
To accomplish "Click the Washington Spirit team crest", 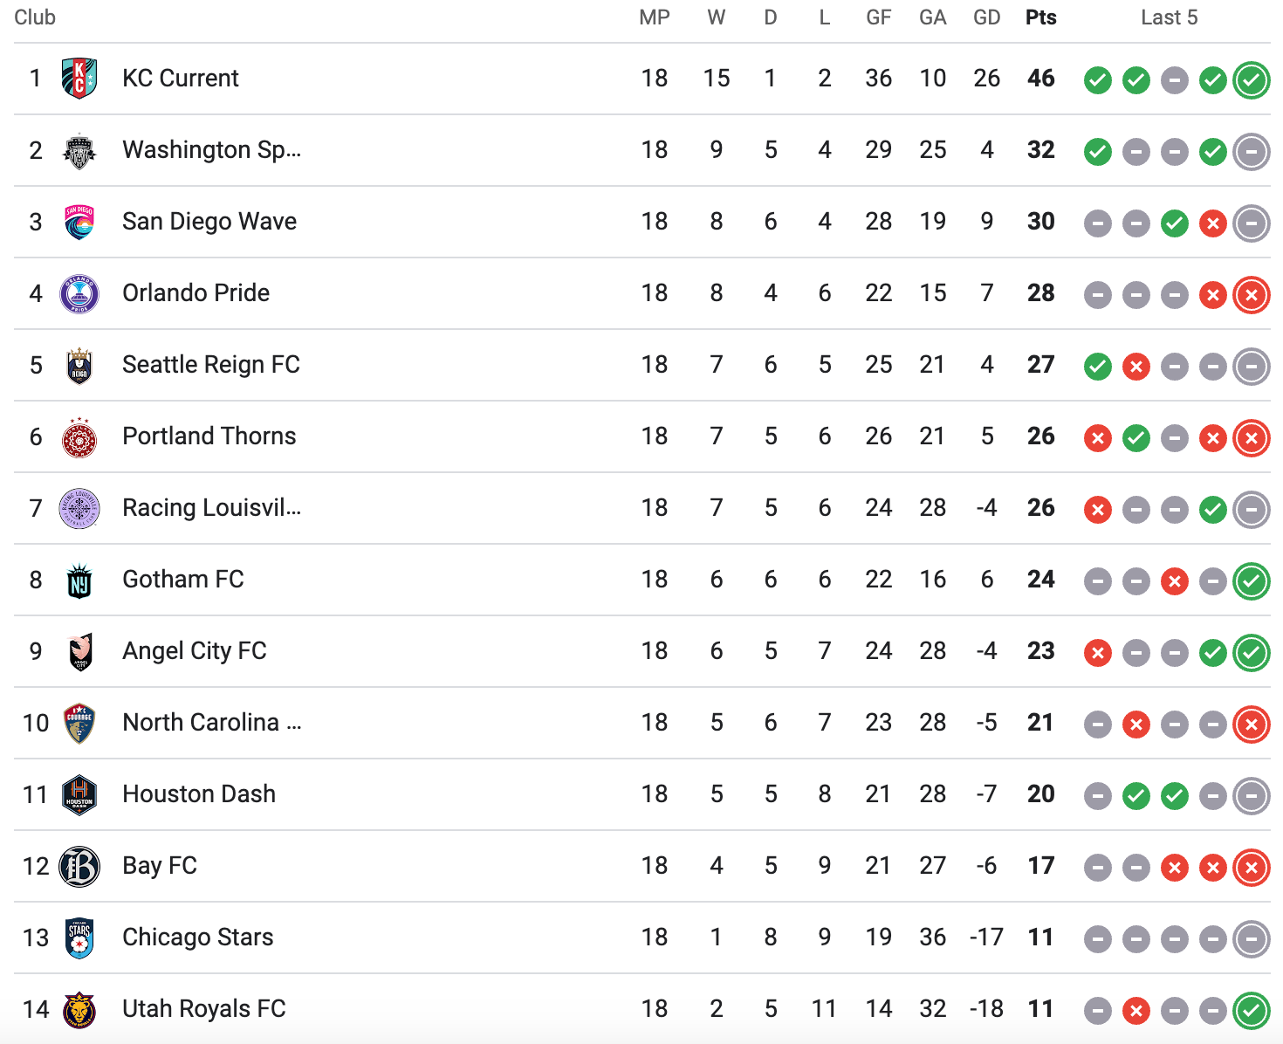I will (79, 150).
